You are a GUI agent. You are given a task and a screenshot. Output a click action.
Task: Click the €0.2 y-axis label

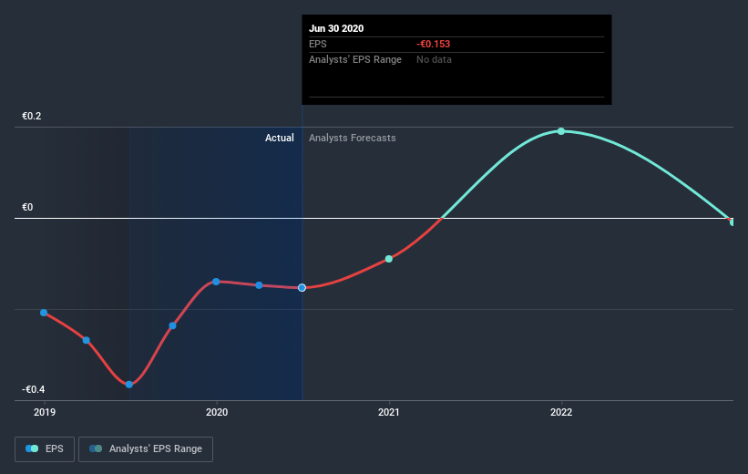[x=32, y=116]
